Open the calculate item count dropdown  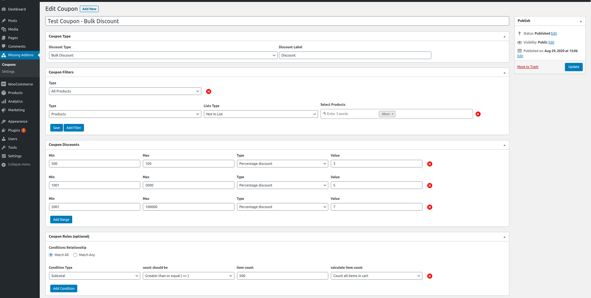pos(377,276)
